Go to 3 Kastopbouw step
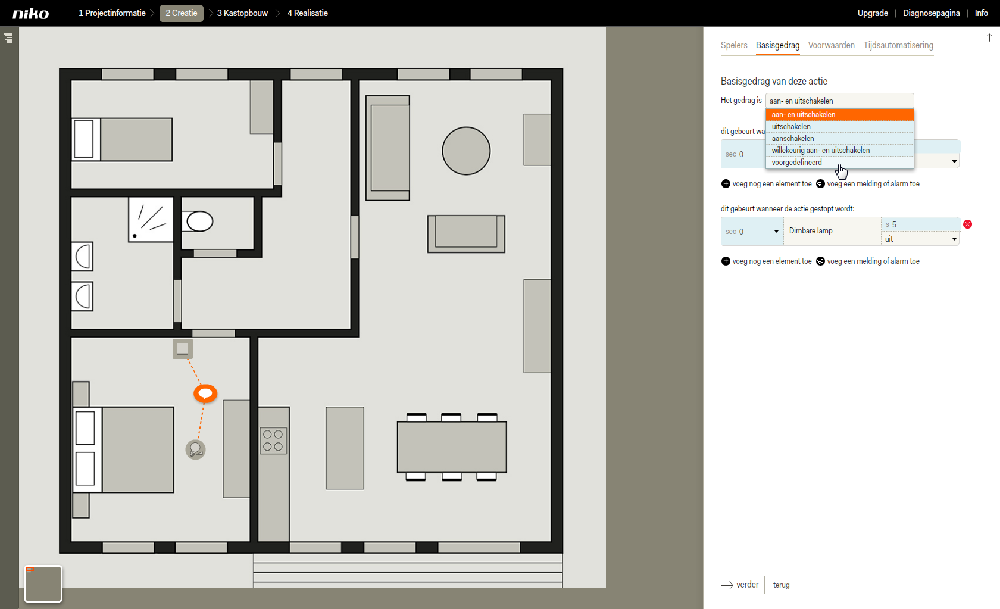Screen dimensions: 1000x609 (242, 13)
